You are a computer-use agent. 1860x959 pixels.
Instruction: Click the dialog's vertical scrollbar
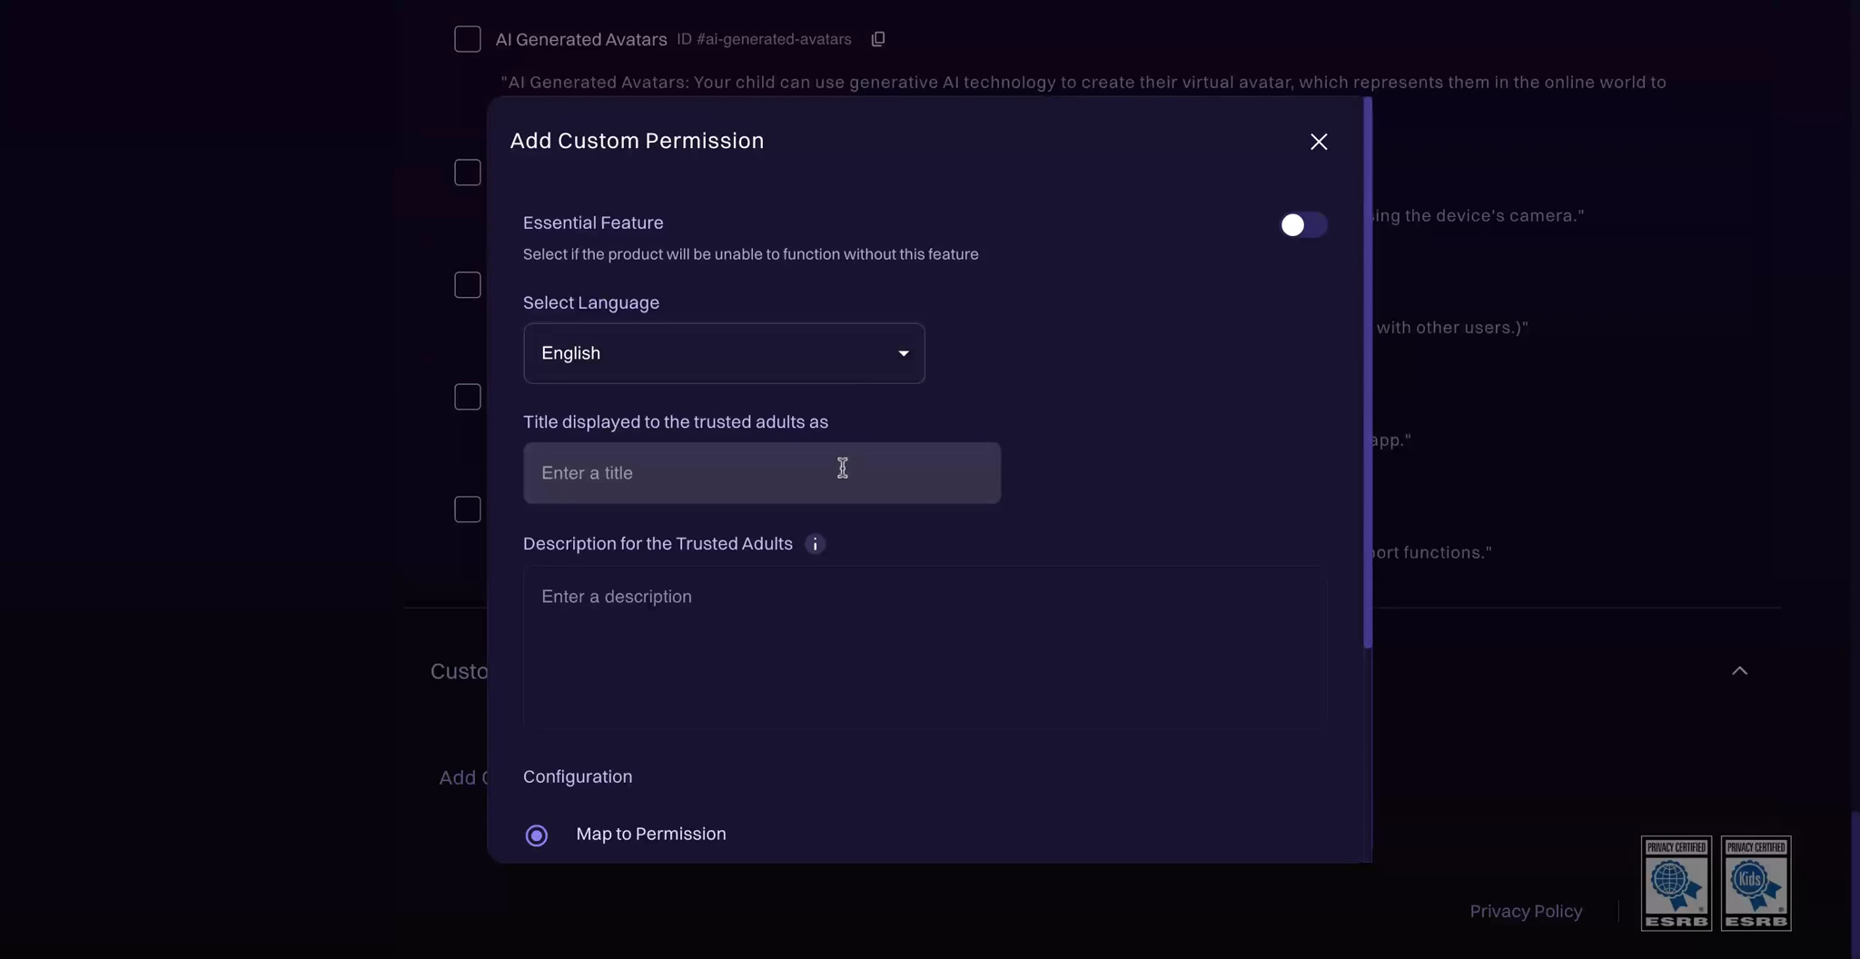point(1367,372)
